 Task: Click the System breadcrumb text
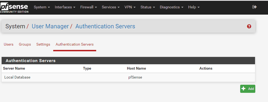coord(15,26)
